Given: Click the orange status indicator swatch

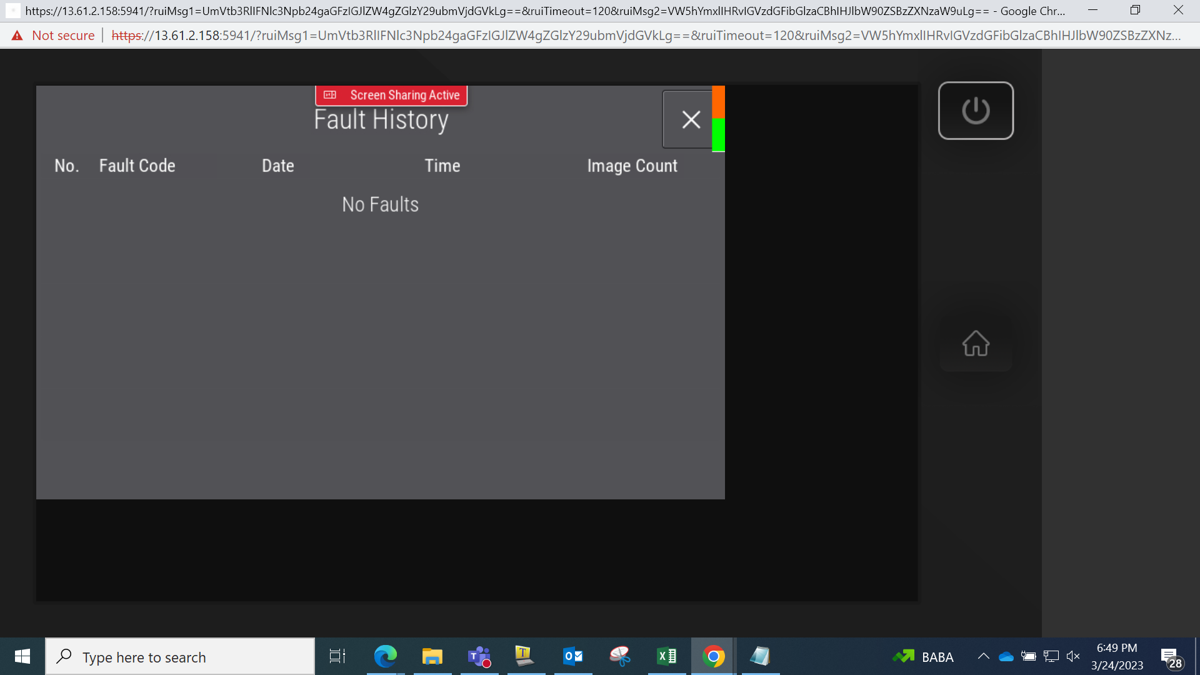Looking at the screenshot, I should point(719,102).
